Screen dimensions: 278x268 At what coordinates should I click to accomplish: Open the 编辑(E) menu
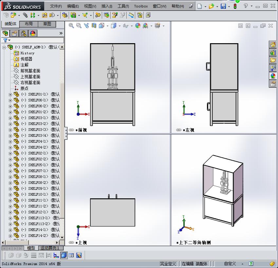[x=73, y=6]
